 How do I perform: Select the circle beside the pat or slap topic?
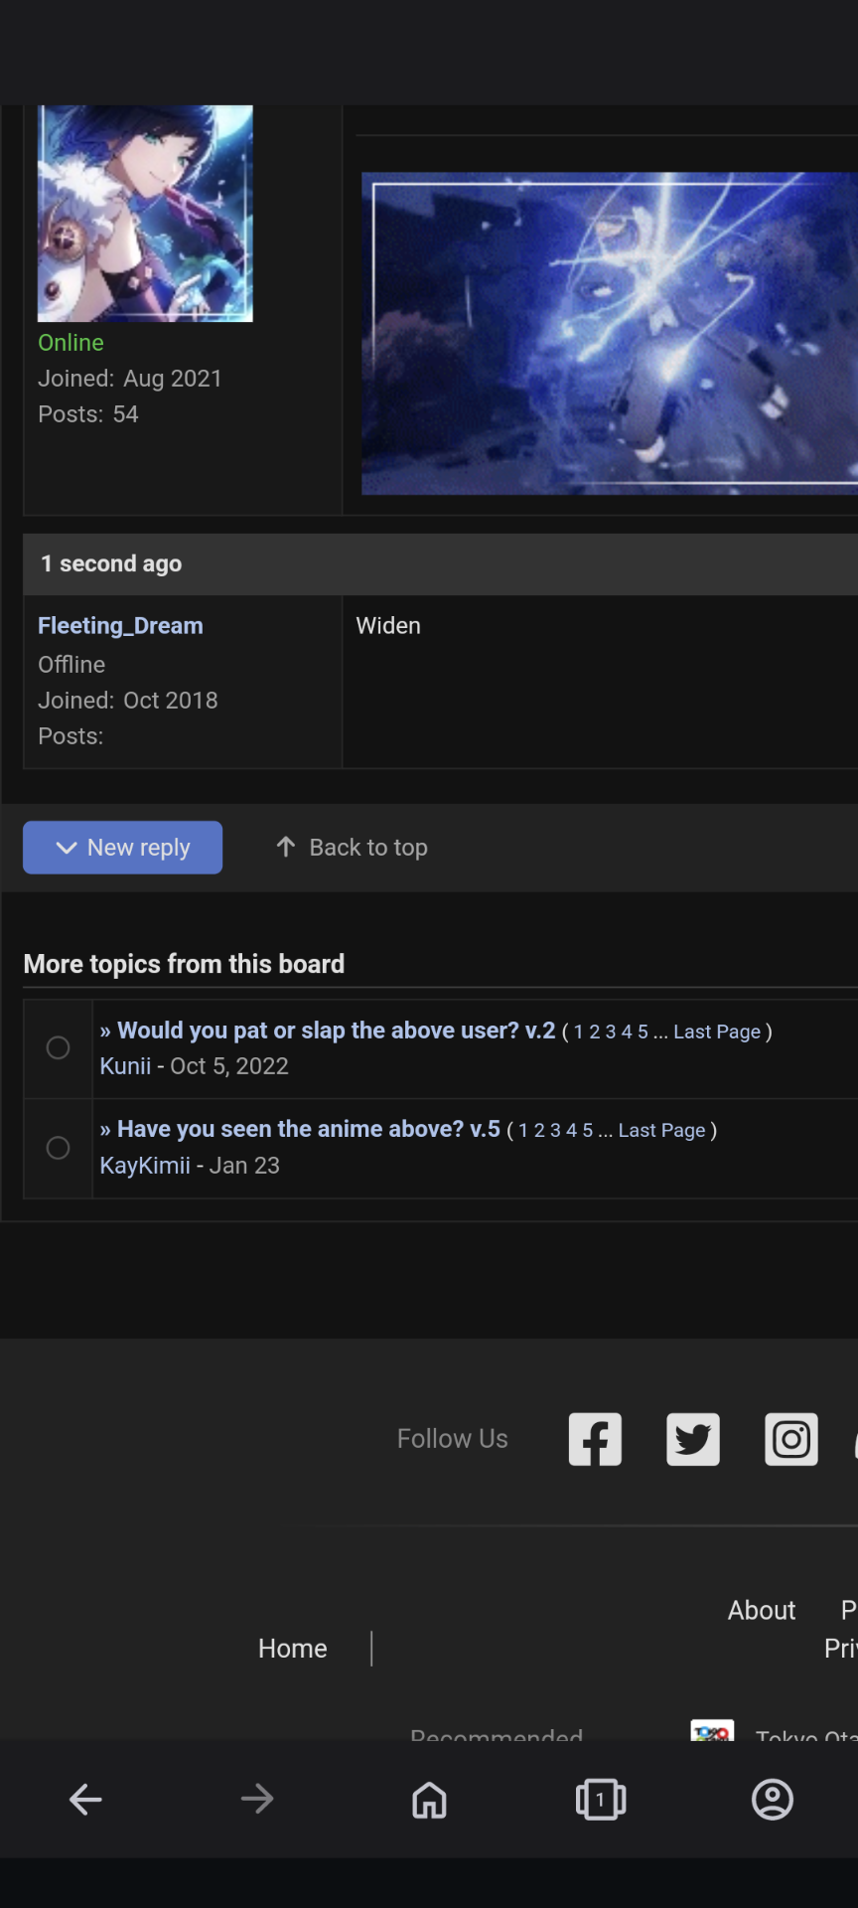coord(58,1047)
